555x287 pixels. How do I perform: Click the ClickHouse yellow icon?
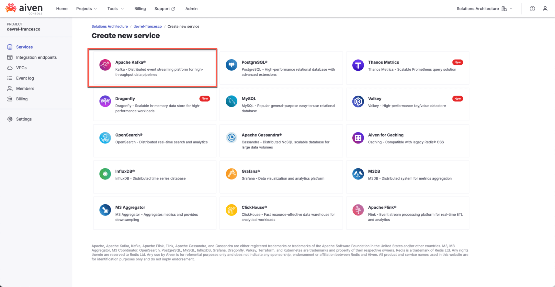pos(231,210)
